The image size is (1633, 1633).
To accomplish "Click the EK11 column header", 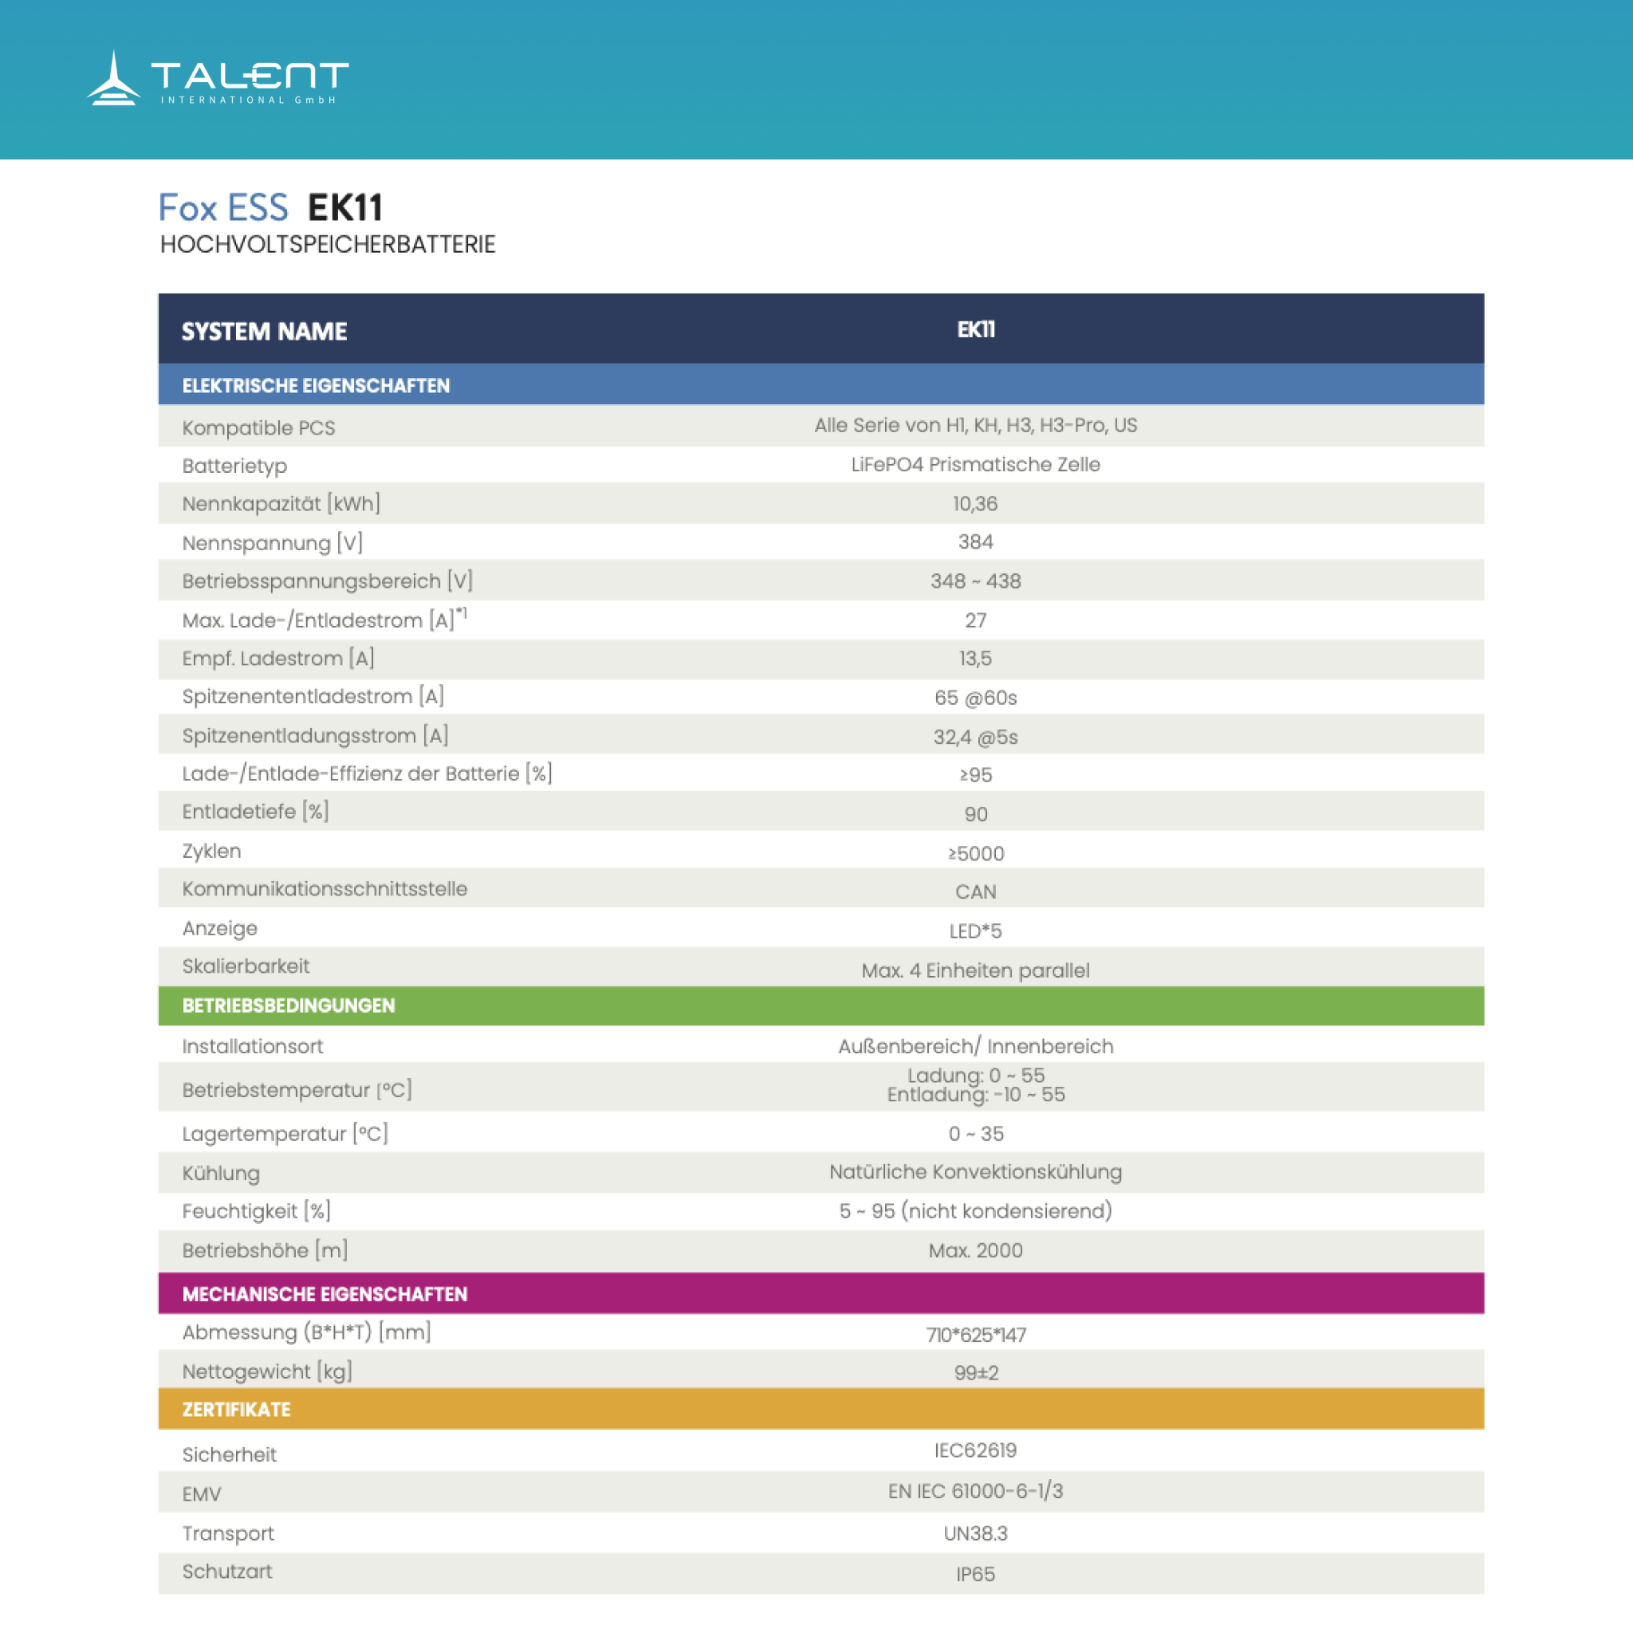I will click(x=975, y=329).
